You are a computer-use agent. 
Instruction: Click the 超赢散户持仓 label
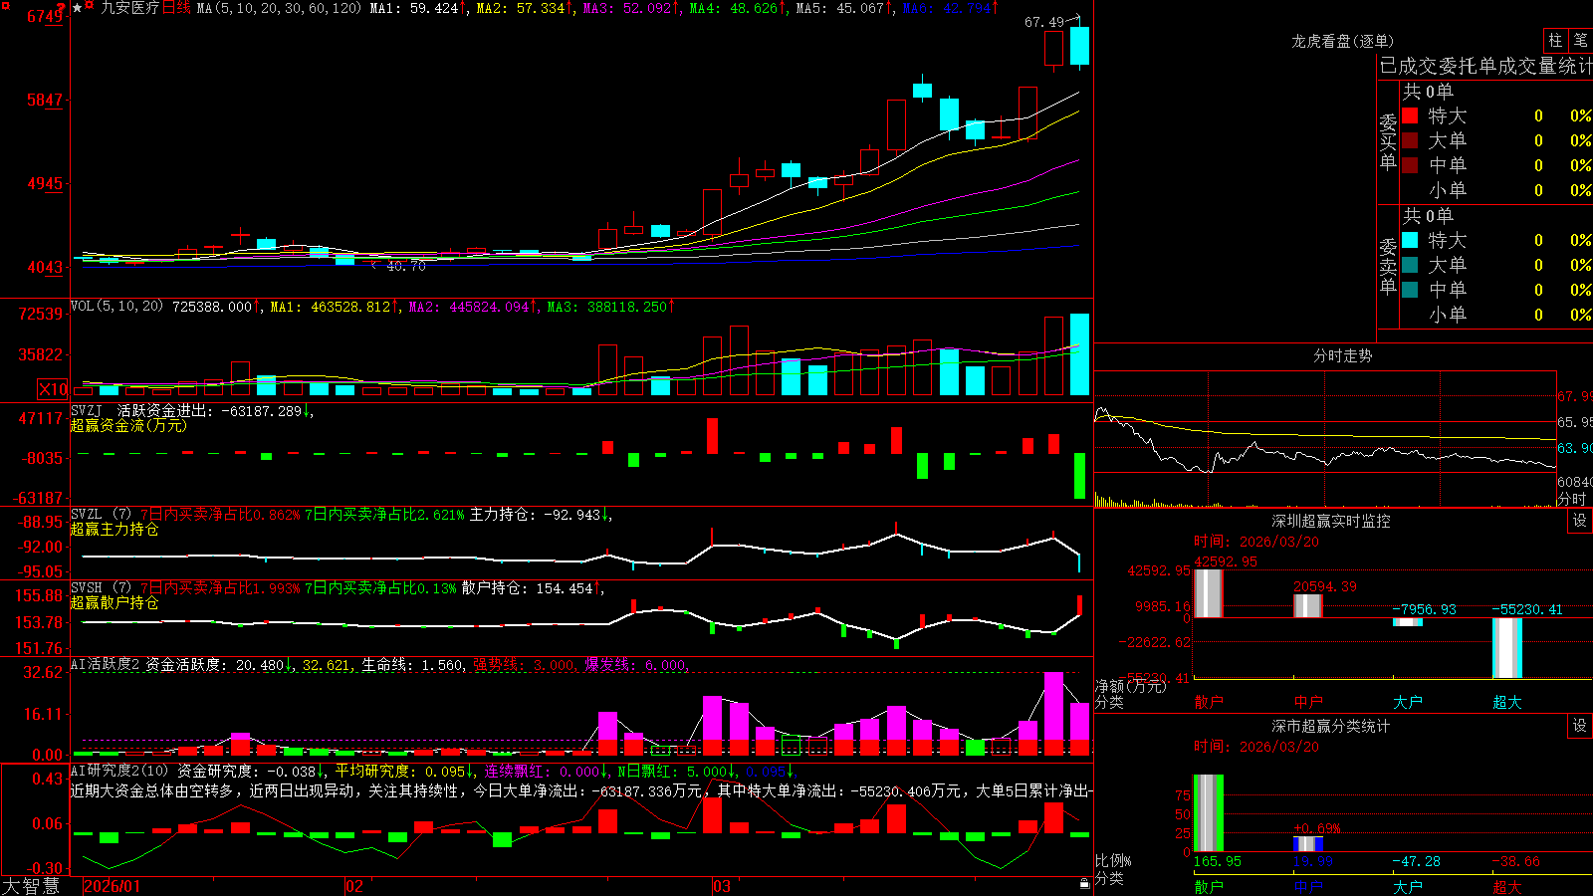[114, 602]
